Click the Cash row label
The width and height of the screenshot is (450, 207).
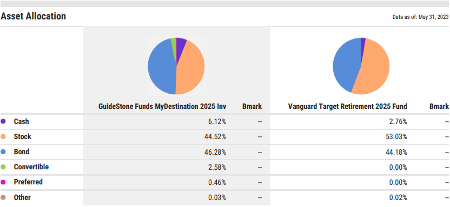coord(22,121)
